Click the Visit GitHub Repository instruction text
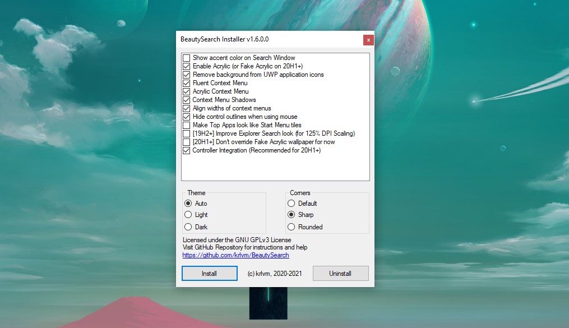Image resolution: width=569 pixels, height=328 pixels. [245, 247]
